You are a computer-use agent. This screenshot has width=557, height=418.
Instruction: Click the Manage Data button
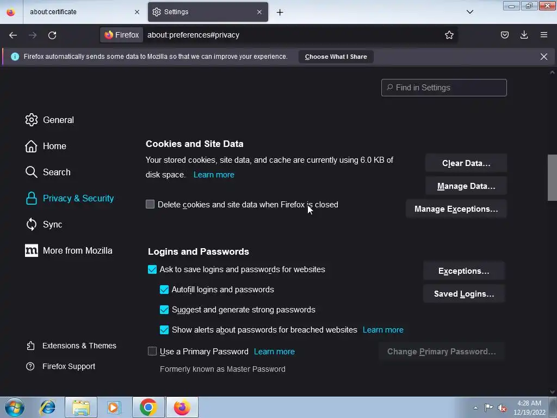click(466, 186)
